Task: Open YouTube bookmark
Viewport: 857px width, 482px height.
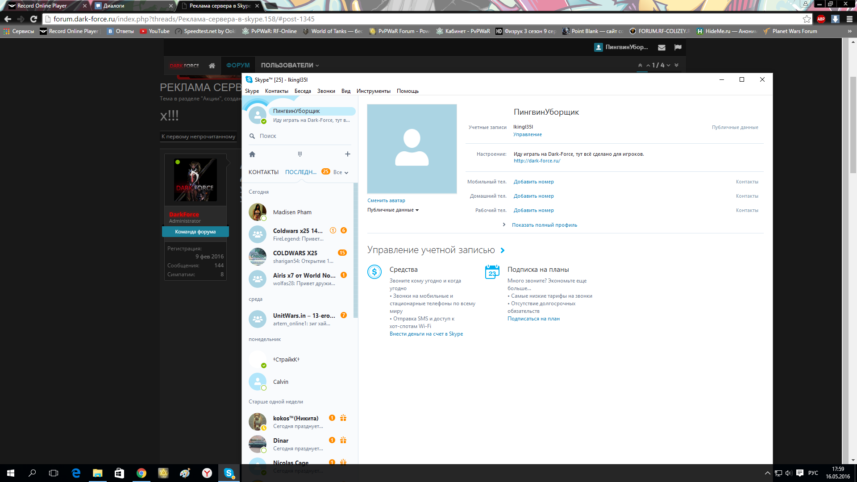Action: coord(154,31)
